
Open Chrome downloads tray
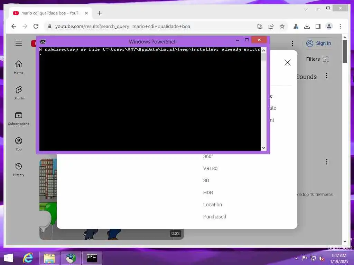tap(307, 26)
